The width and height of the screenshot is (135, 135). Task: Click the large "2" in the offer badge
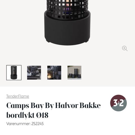click(121, 103)
